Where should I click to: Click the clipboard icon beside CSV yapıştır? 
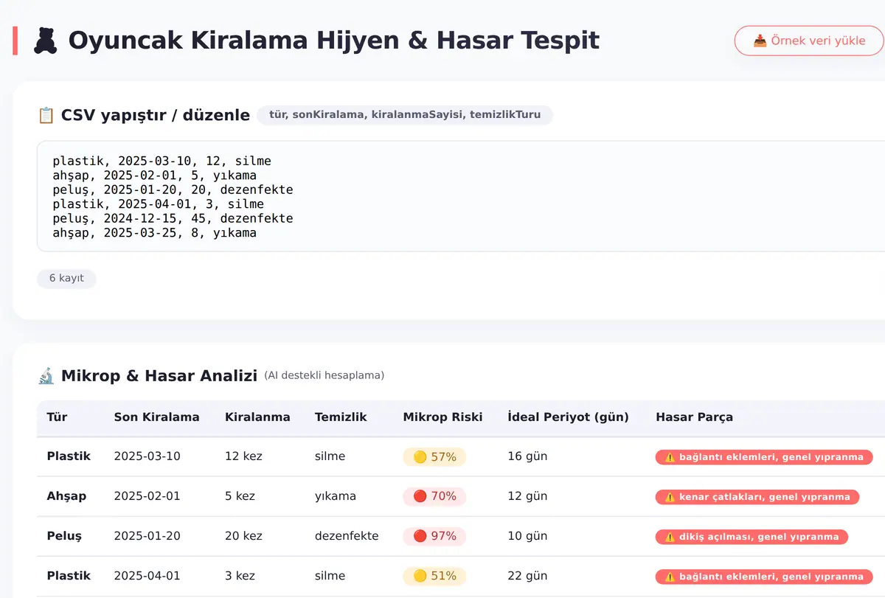coord(46,115)
